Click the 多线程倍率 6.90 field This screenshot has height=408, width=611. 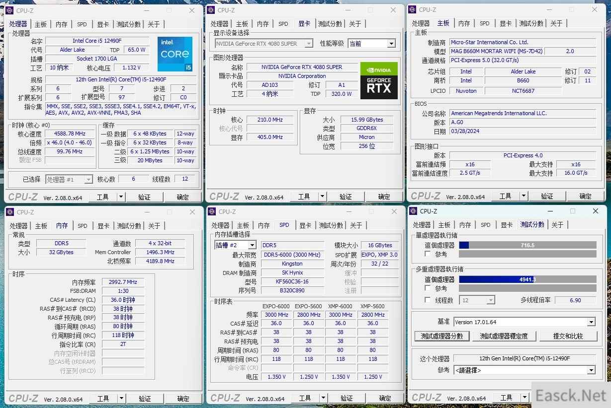click(576, 300)
